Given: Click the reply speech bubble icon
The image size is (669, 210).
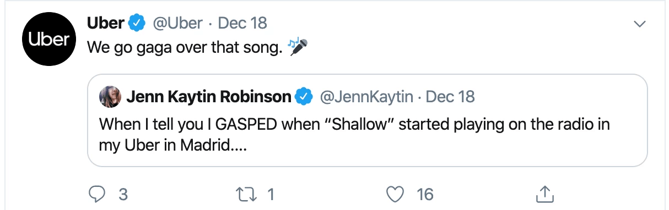Looking at the screenshot, I should 98,194.
